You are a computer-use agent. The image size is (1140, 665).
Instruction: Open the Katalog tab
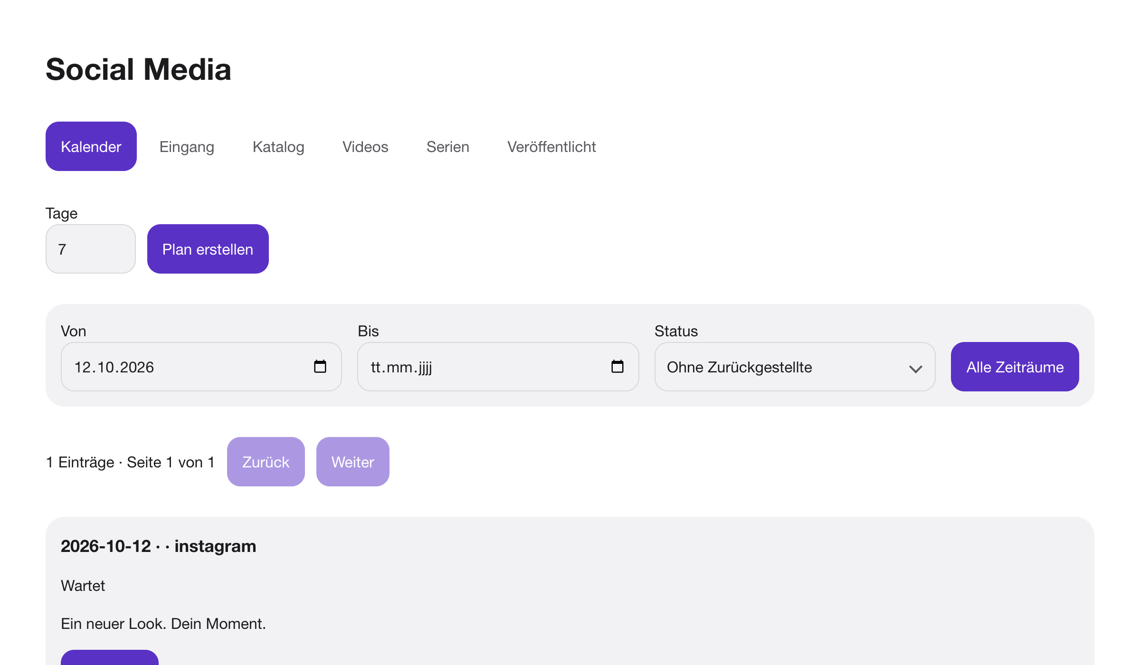[278, 146]
